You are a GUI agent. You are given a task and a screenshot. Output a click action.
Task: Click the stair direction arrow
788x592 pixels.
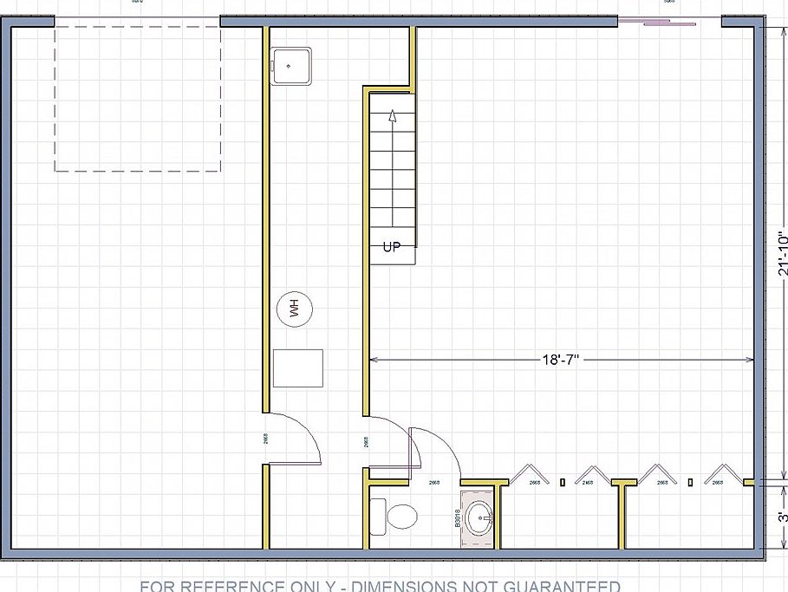click(392, 116)
